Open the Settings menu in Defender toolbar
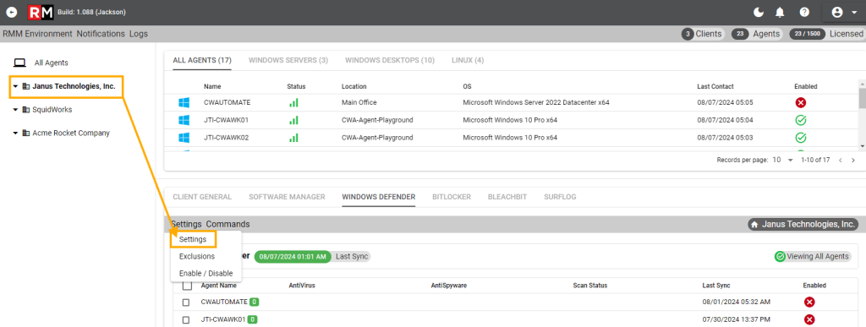Screen dimensions: 866x327 pyautogui.click(x=186, y=225)
